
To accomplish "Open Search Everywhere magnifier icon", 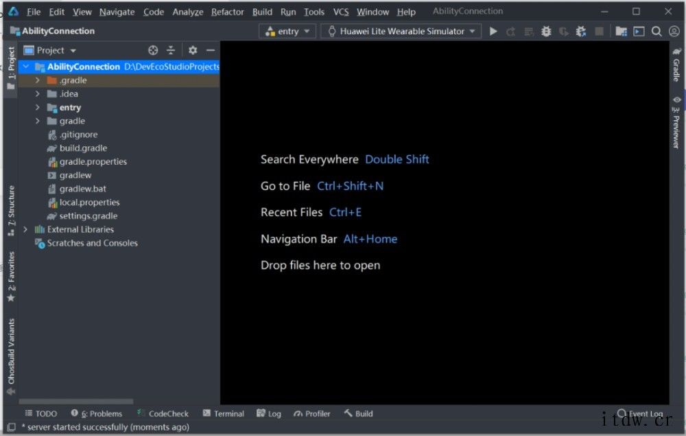I will pos(657,31).
